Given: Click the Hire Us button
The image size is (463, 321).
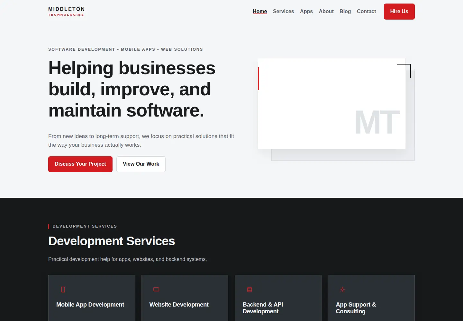Looking at the screenshot, I should (x=399, y=12).
